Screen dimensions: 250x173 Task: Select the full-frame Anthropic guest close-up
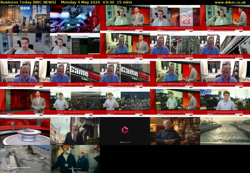click(x=25, y=47)
